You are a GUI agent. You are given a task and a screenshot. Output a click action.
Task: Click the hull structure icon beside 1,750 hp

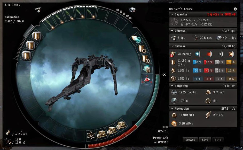pyautogui.click(x=173, y=79)
